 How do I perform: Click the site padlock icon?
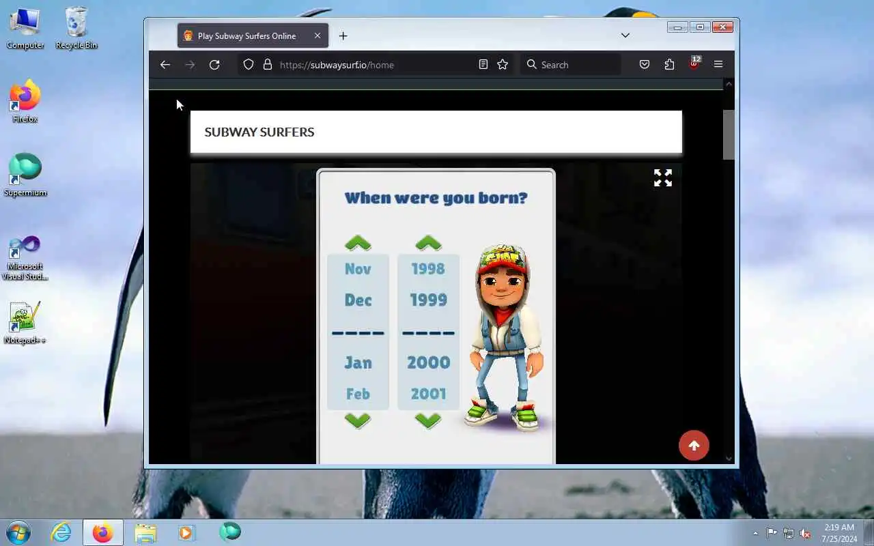pyautogui.click(x=268, y=64)
